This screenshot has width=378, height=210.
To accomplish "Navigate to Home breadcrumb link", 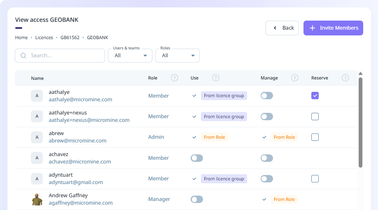I will 21,37.
